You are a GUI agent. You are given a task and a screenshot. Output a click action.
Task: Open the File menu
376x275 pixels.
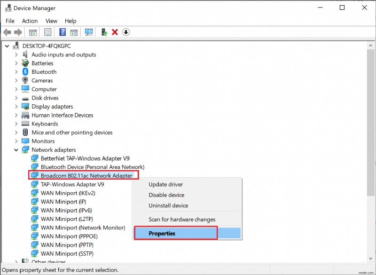pyautogui.click(x=10, y=21)
